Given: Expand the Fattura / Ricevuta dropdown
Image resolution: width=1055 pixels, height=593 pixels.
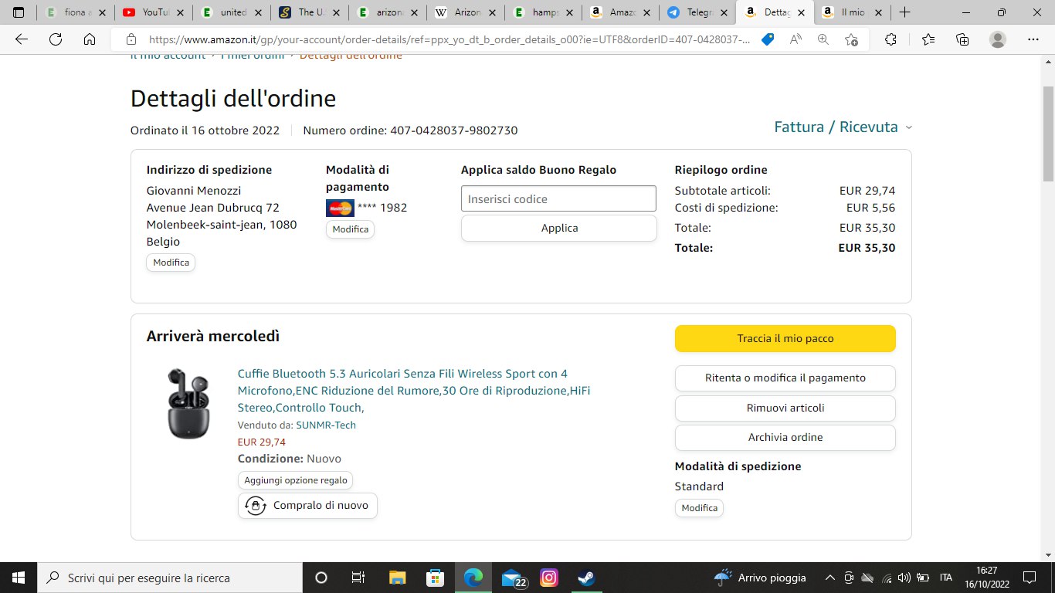Looking at the screenshot, I should point(843,127).
